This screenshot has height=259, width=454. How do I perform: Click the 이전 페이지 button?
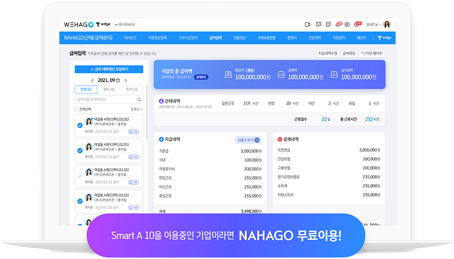[x=372, y=53]
